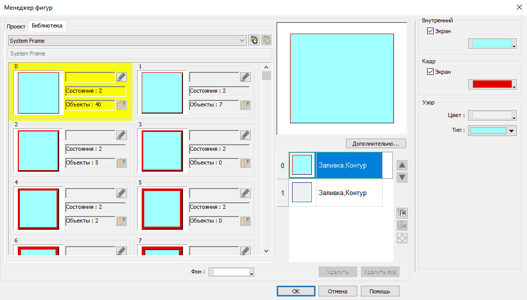Click the checkered transparency icon
The width and height of the screenshot is (527, 300).
[402, 238]
